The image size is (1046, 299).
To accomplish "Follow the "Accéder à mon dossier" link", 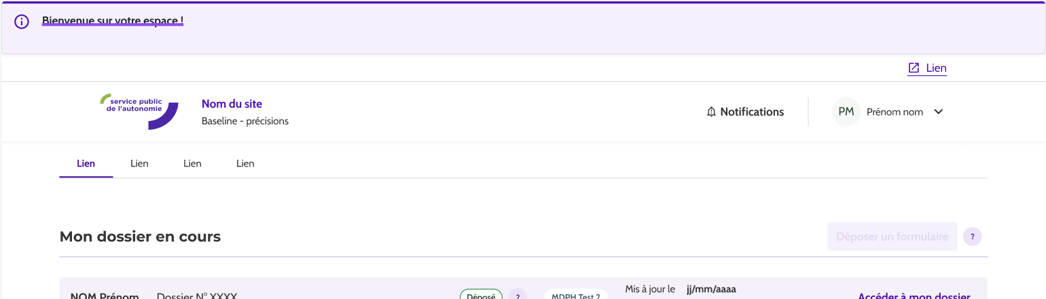I will pos(914,296).
